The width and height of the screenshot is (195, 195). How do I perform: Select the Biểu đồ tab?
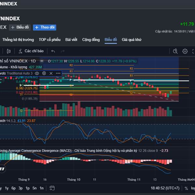(x=111, y=40)
